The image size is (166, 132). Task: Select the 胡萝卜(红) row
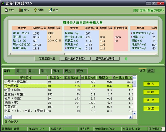pos(68,111)
